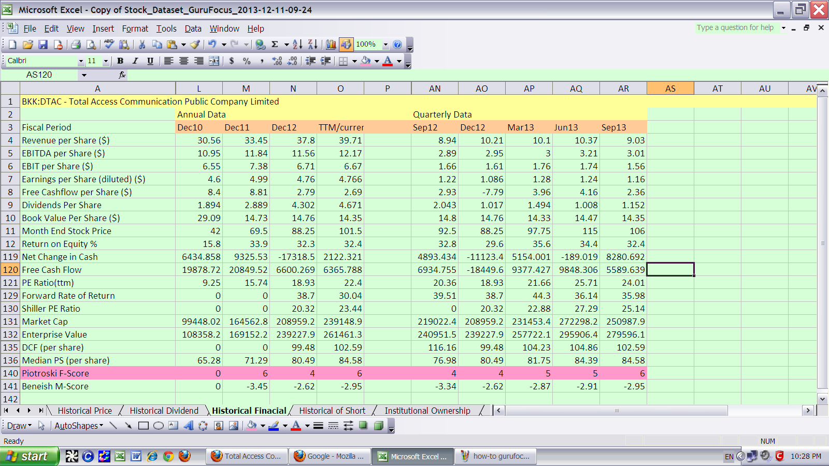Toggle the Drawing toolbar button
Viewport: 829px width, 466px height.
click(346, 45)
